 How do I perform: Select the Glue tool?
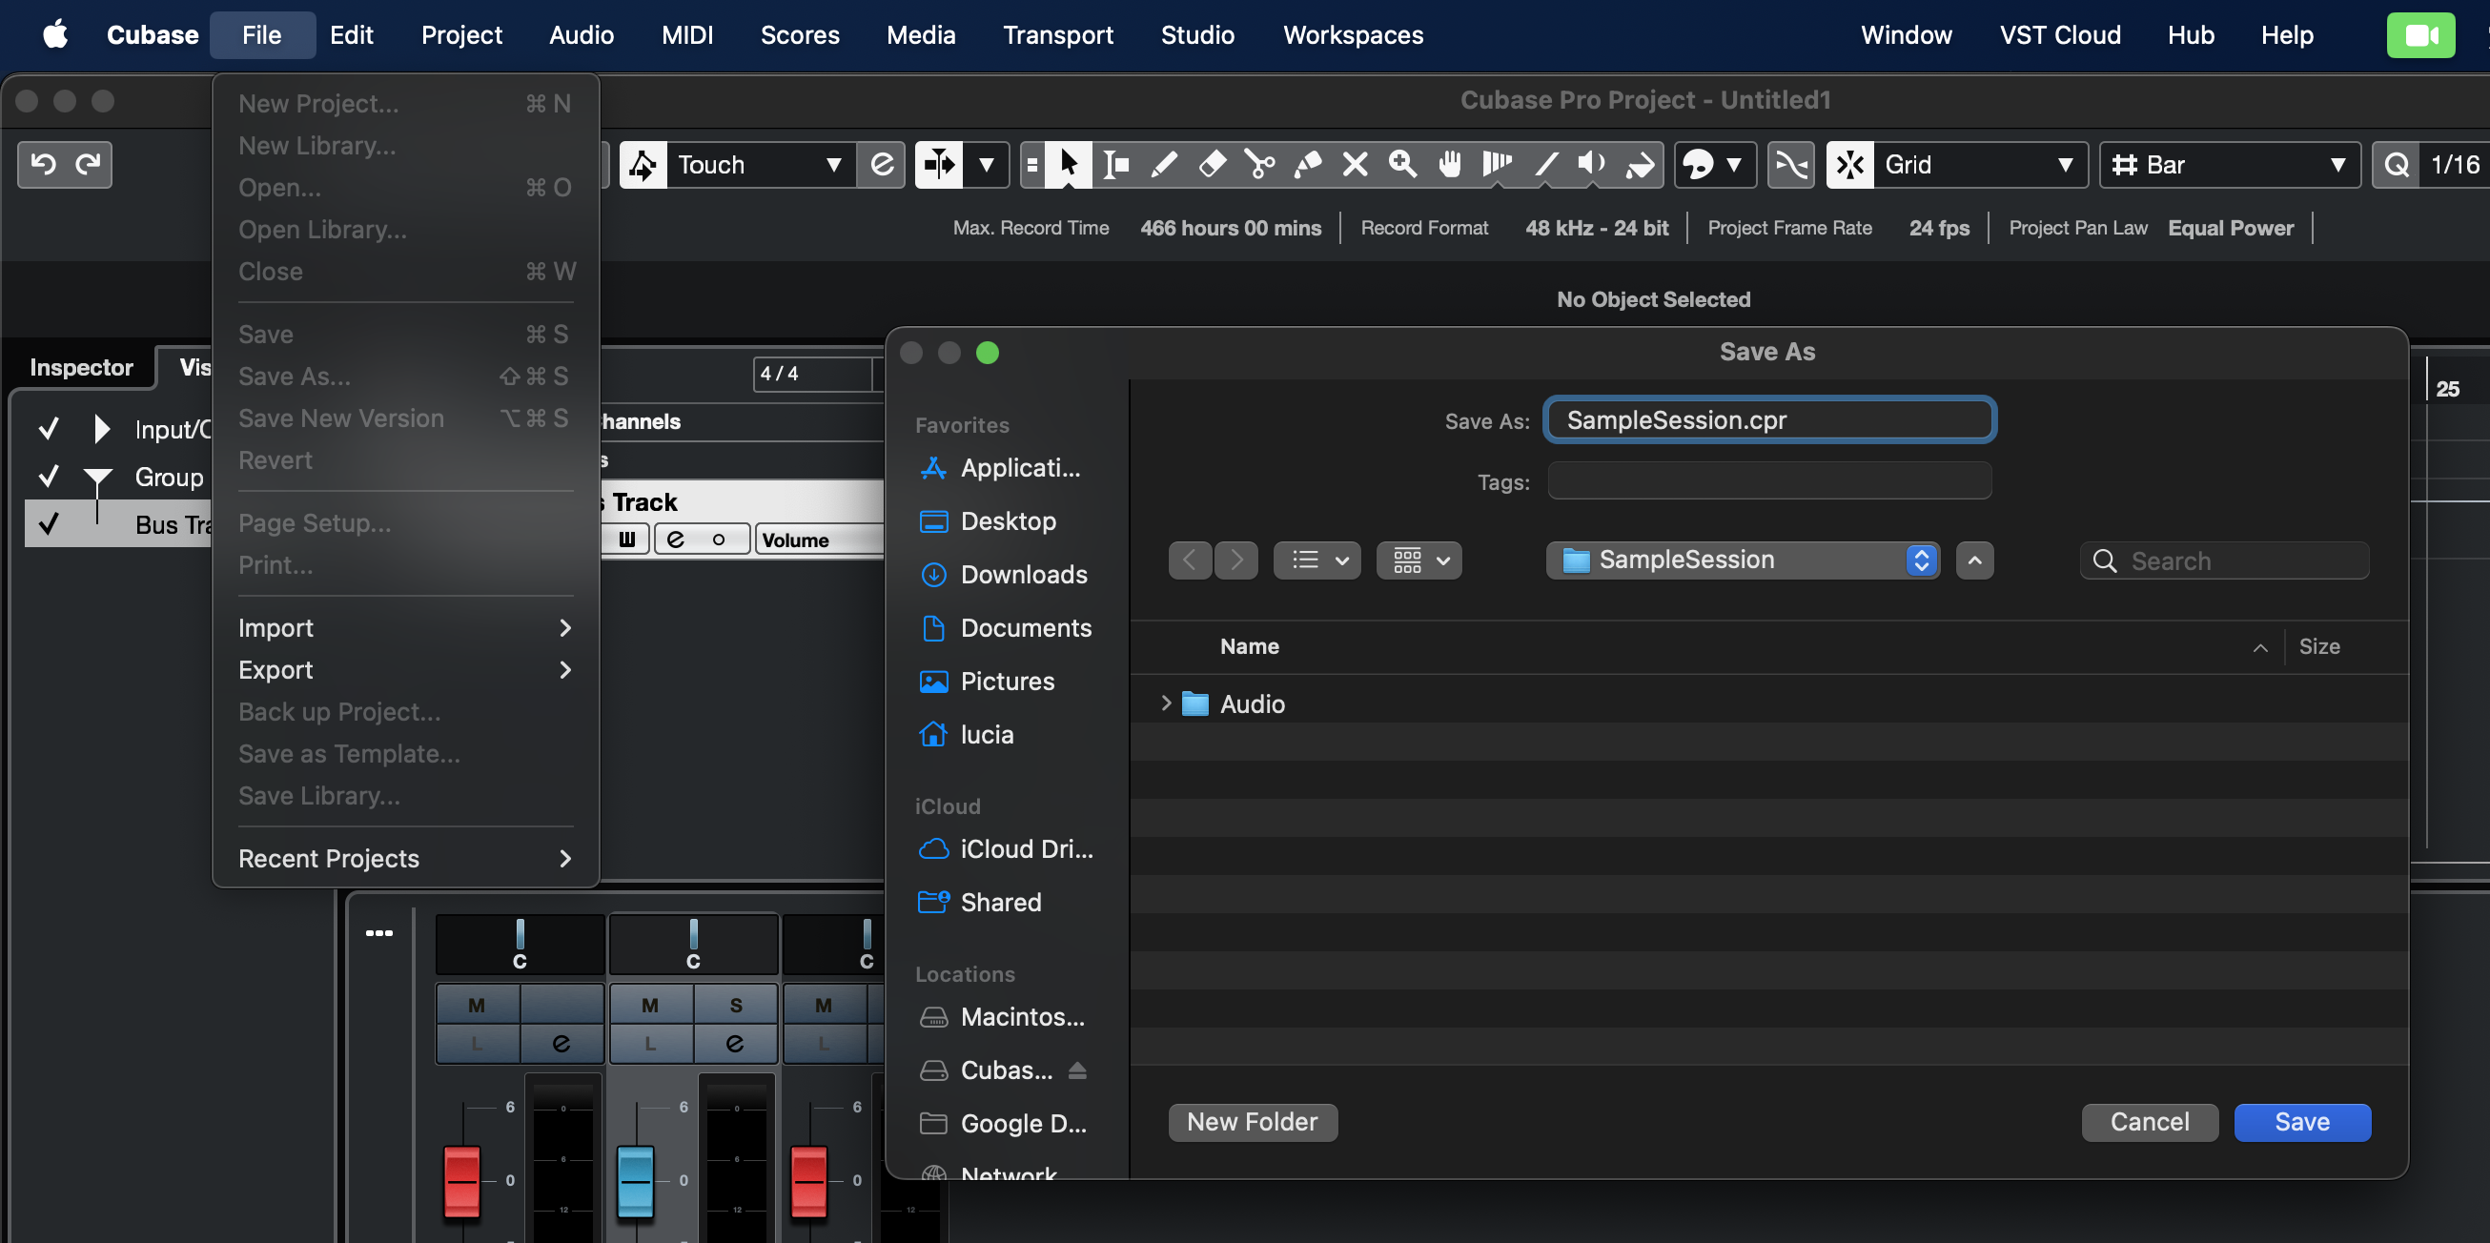pyautogui.click(x=1308, y=164)
